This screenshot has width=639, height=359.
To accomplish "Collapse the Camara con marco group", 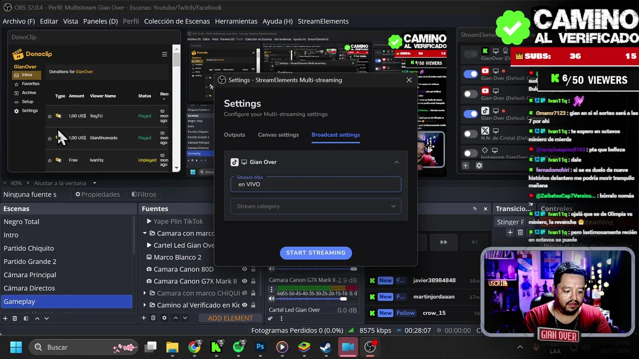I will (x=145, y=233).
